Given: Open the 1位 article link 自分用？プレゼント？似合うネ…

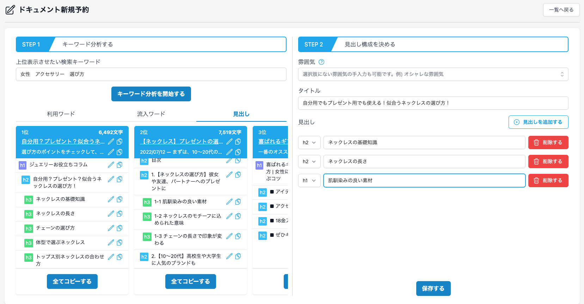Looking at the screenshot, I should point(63,141).
